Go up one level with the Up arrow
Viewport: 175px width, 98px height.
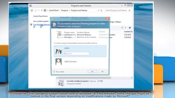[42, 10]
